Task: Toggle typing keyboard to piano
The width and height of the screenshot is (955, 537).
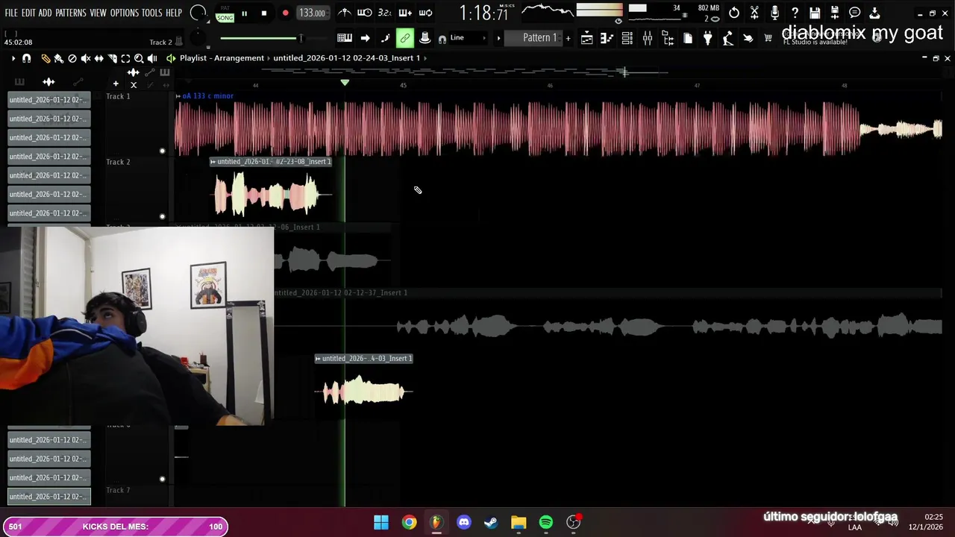Action: pyautogui.click(x=344, y=38)
